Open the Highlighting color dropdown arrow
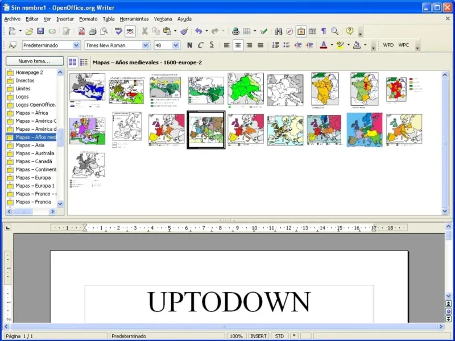 coord(349,45)
